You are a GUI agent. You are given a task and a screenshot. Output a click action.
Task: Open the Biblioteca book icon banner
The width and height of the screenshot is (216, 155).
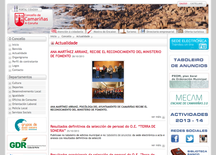[x=189, y=151]
